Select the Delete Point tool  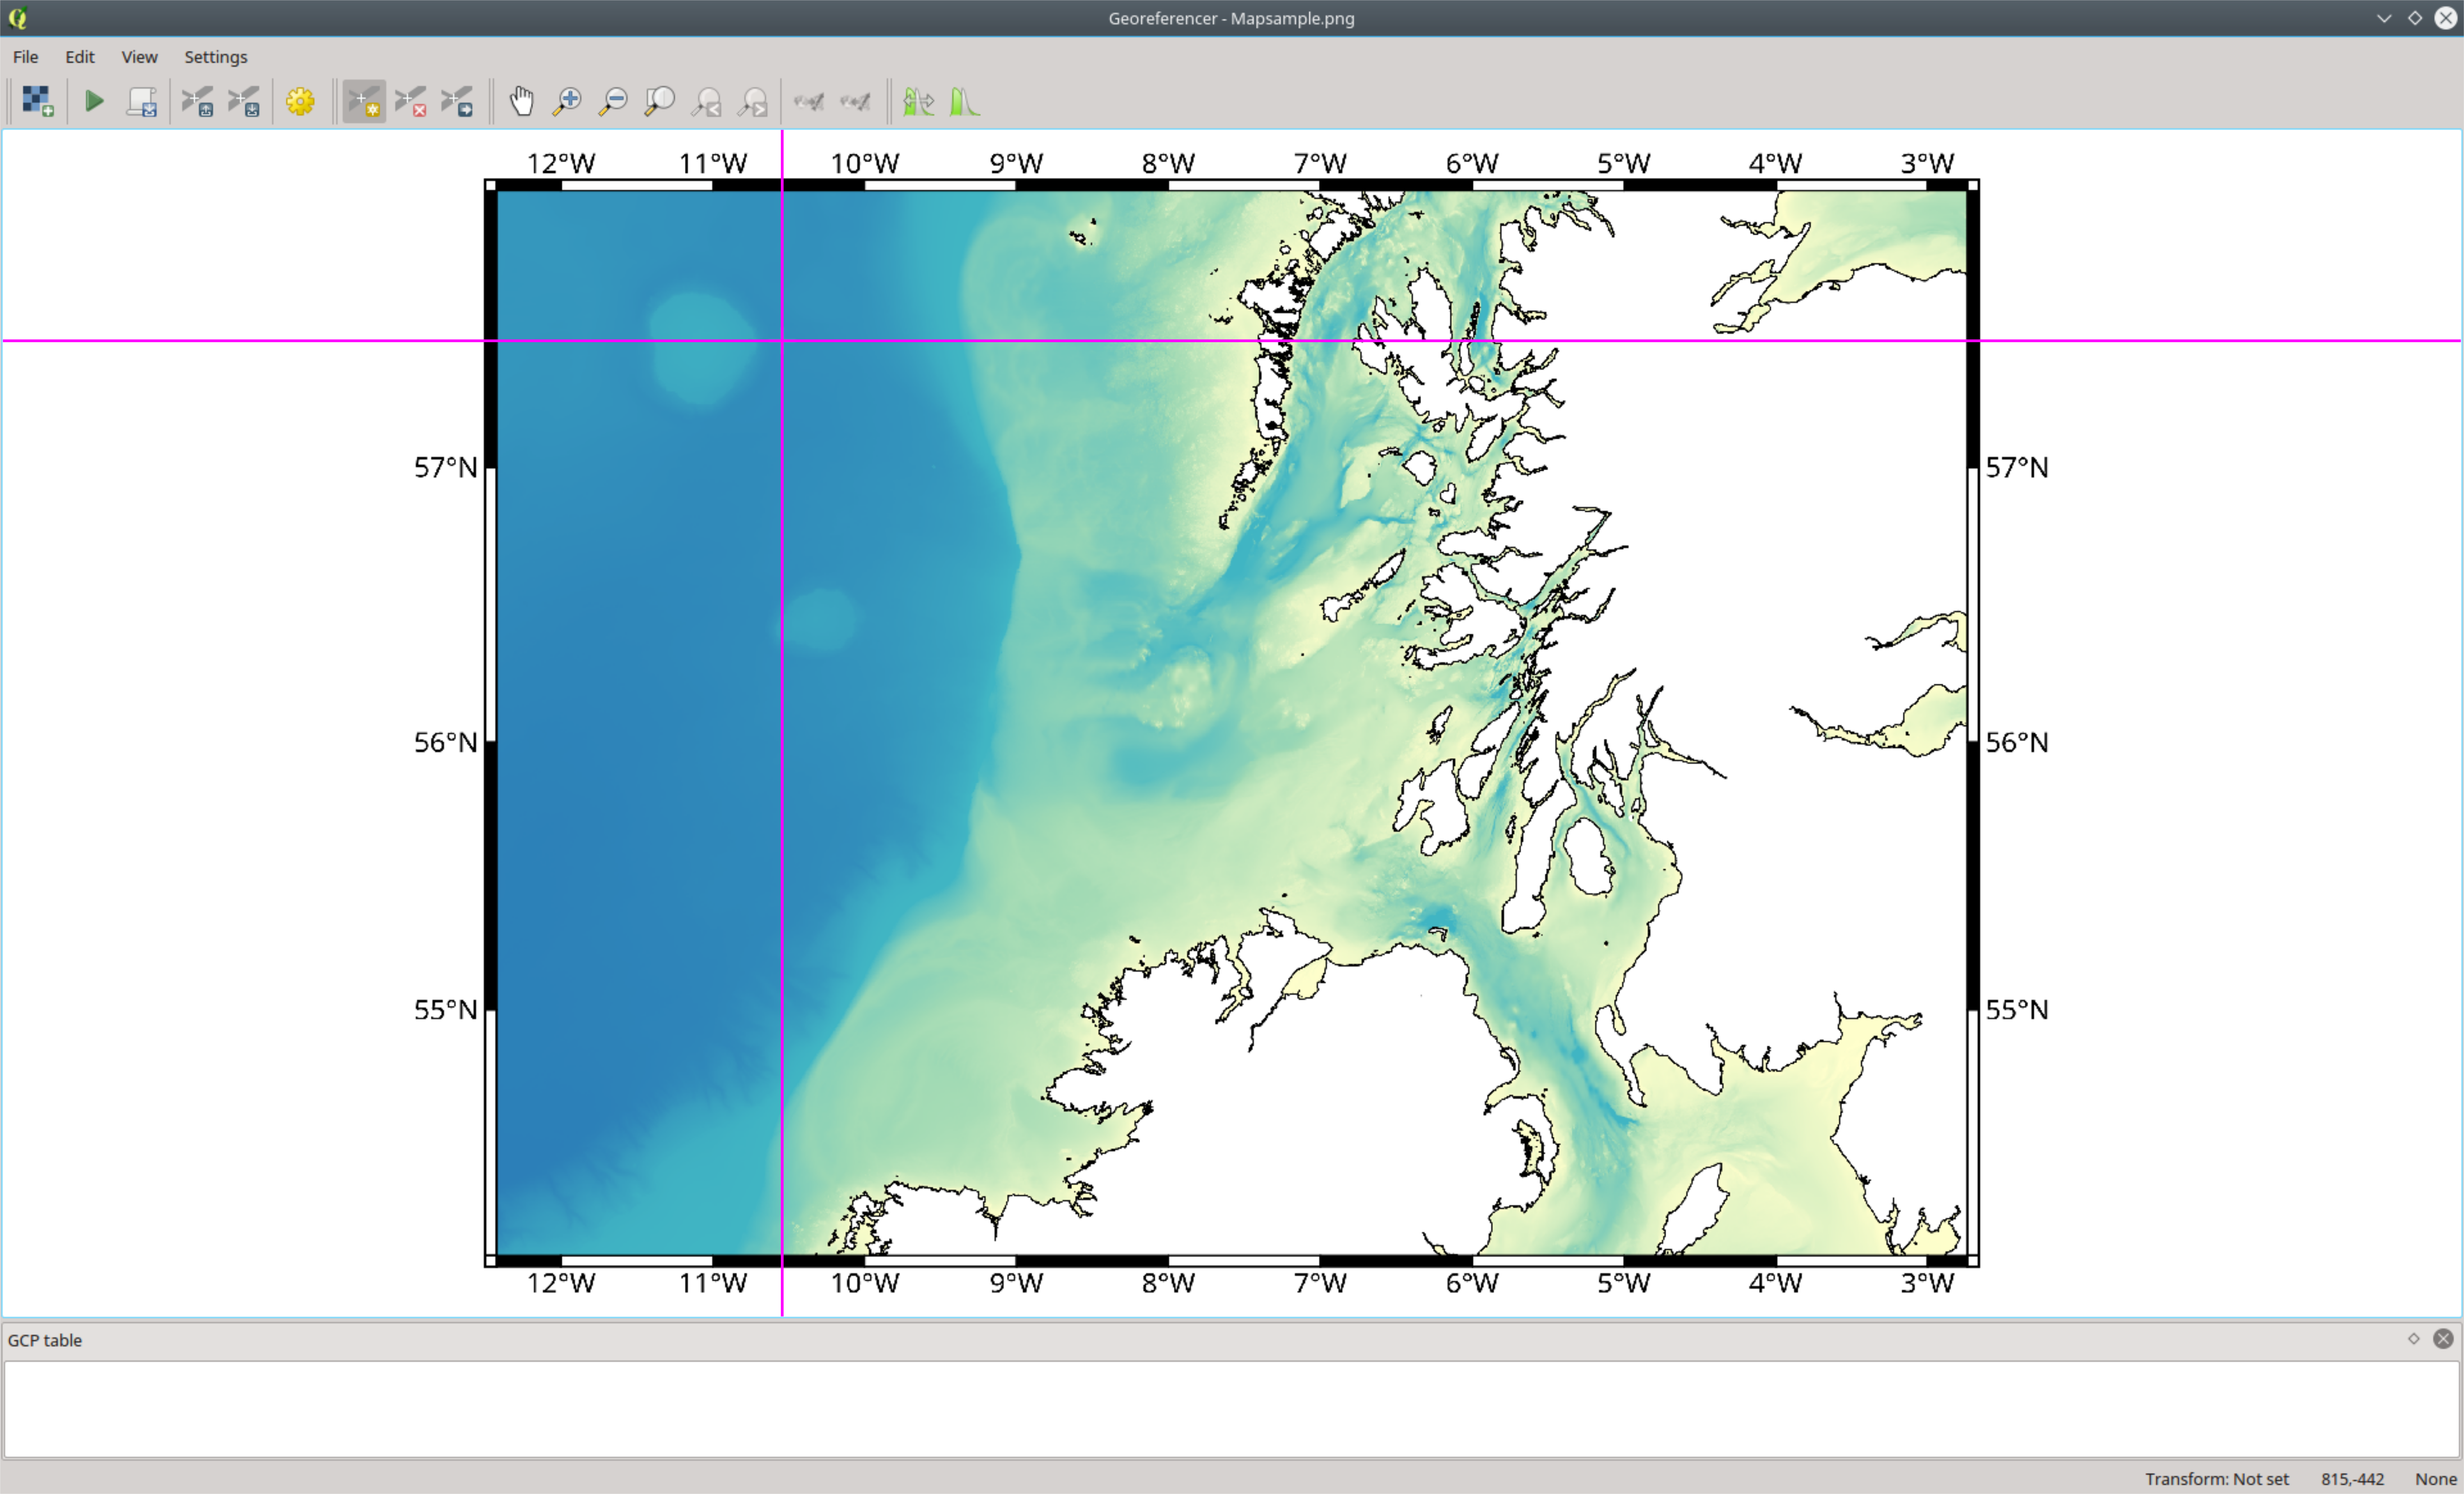[411, 101]
